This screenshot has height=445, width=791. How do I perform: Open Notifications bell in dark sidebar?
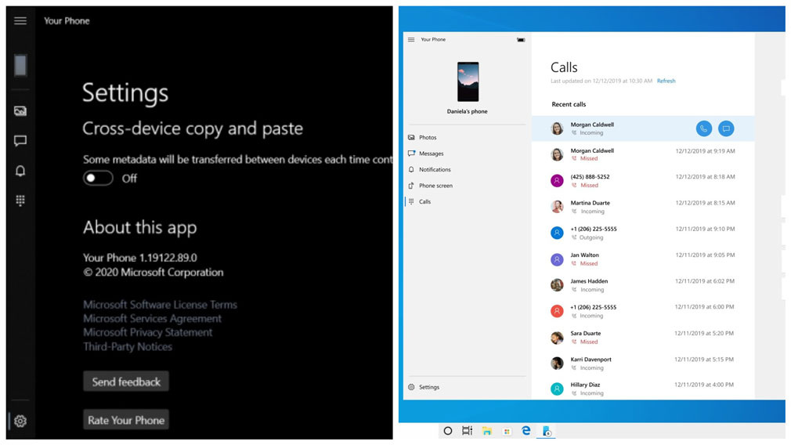20,171
